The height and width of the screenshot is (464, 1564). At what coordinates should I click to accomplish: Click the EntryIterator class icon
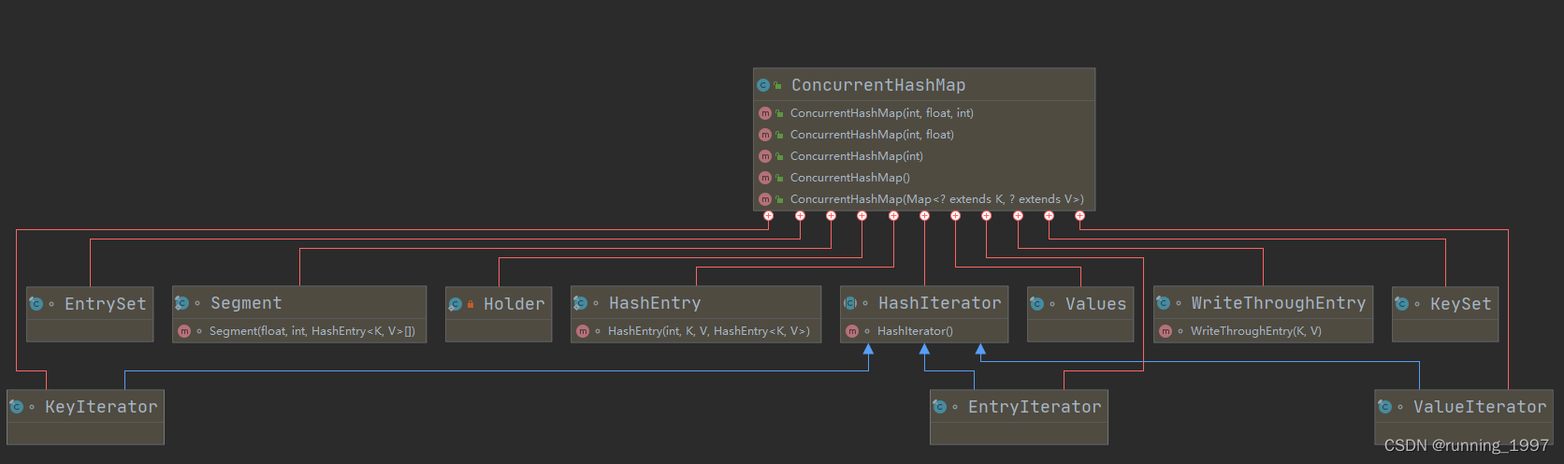click(x=940, y=407)
